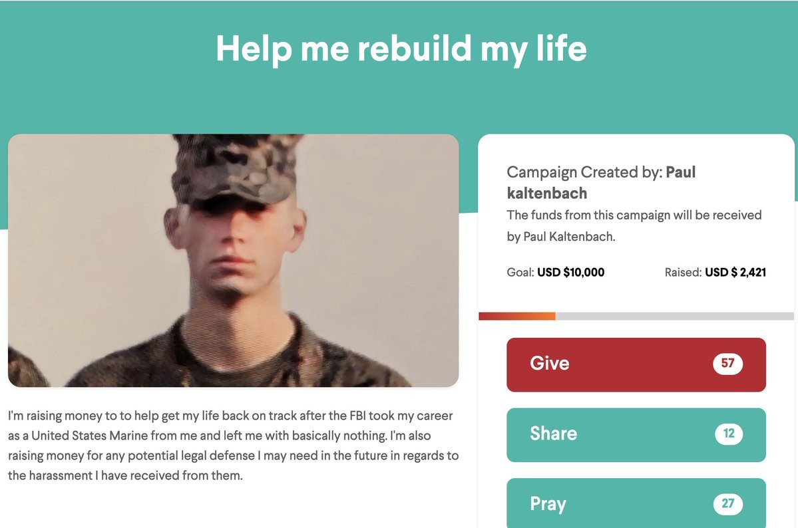Click the 27 count badge on Pray
This screenshot has width=798, height=528.
click(x=727, y=503)
